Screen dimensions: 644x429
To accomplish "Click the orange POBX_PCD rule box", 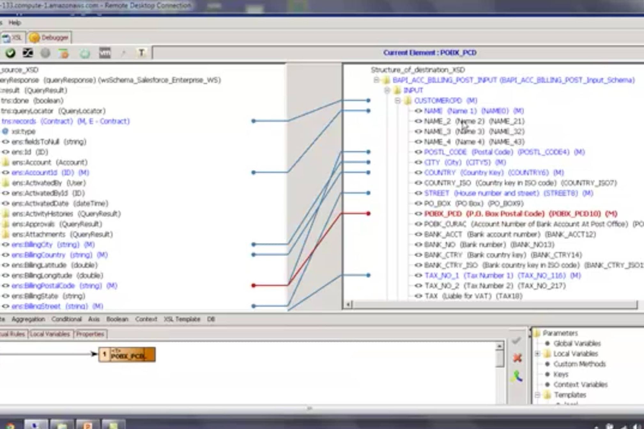I will pos(127,355).
